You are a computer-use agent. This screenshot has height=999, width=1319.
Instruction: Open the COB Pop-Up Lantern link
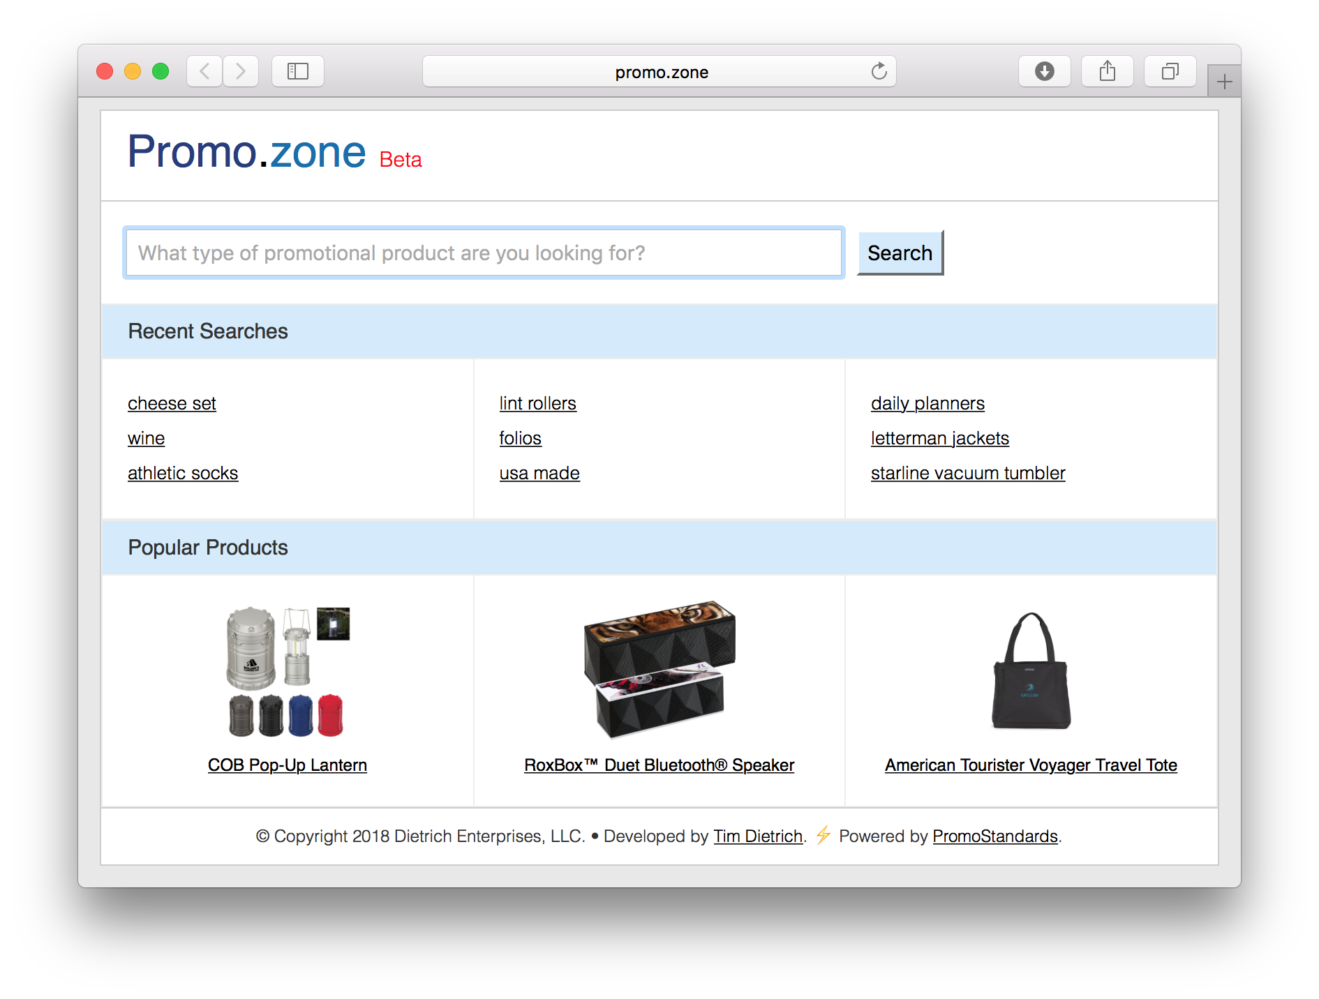[288, 765]
